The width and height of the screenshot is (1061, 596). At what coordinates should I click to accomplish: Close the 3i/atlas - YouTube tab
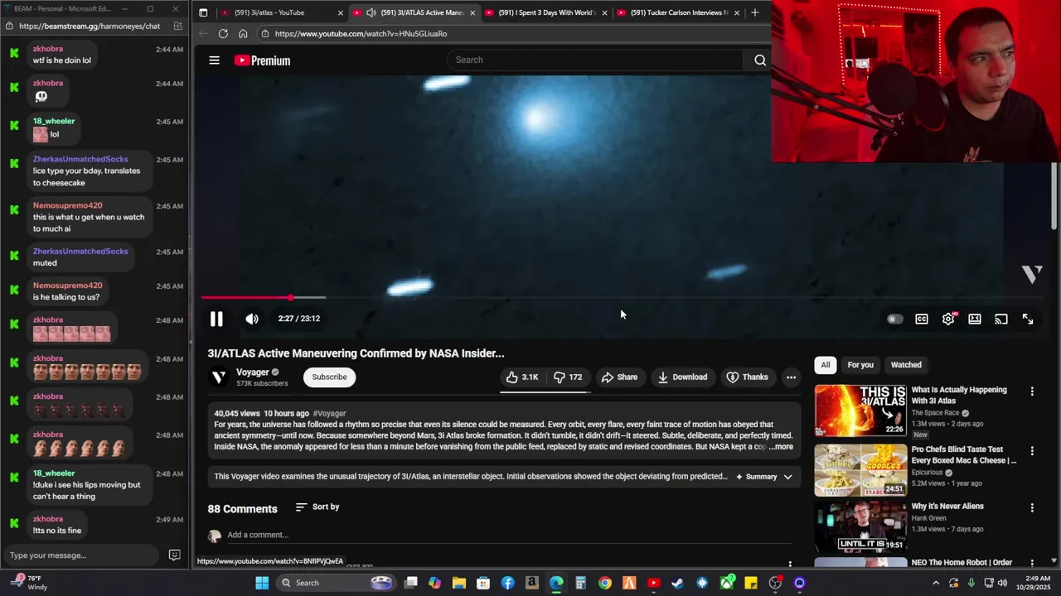coord(340,12)
